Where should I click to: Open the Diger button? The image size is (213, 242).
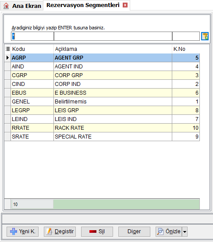134,231
